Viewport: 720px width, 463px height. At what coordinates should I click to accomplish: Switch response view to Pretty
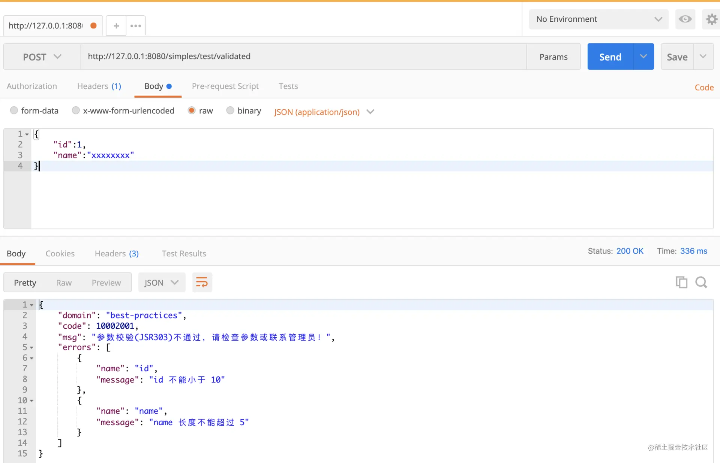[x=25, y=283]
